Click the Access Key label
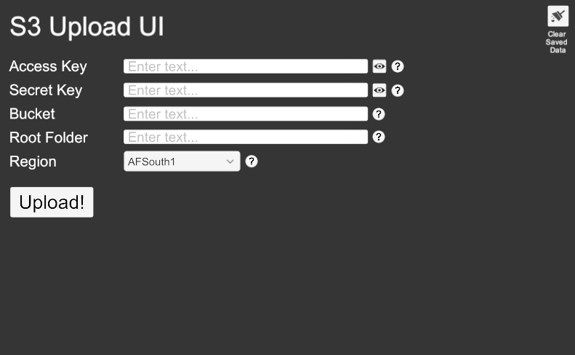The height and width of the screenshot is (355, 575). (48, 67)
